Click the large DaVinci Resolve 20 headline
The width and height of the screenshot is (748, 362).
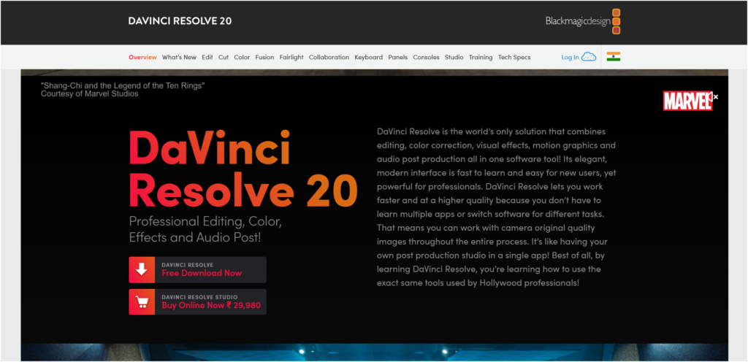pyautogui.click(x=243, y=168)
